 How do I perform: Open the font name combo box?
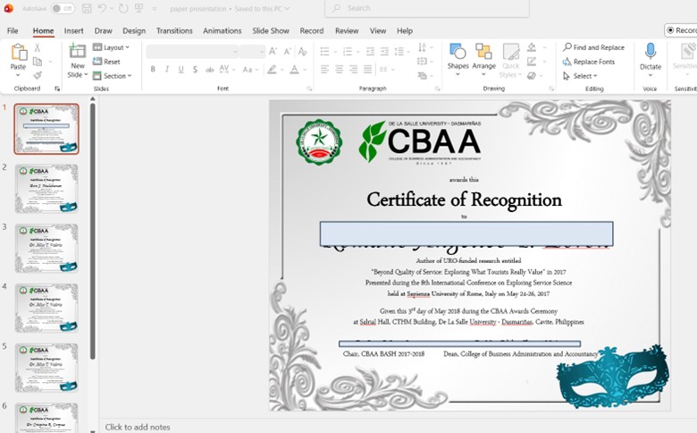(x=192, y=52)
